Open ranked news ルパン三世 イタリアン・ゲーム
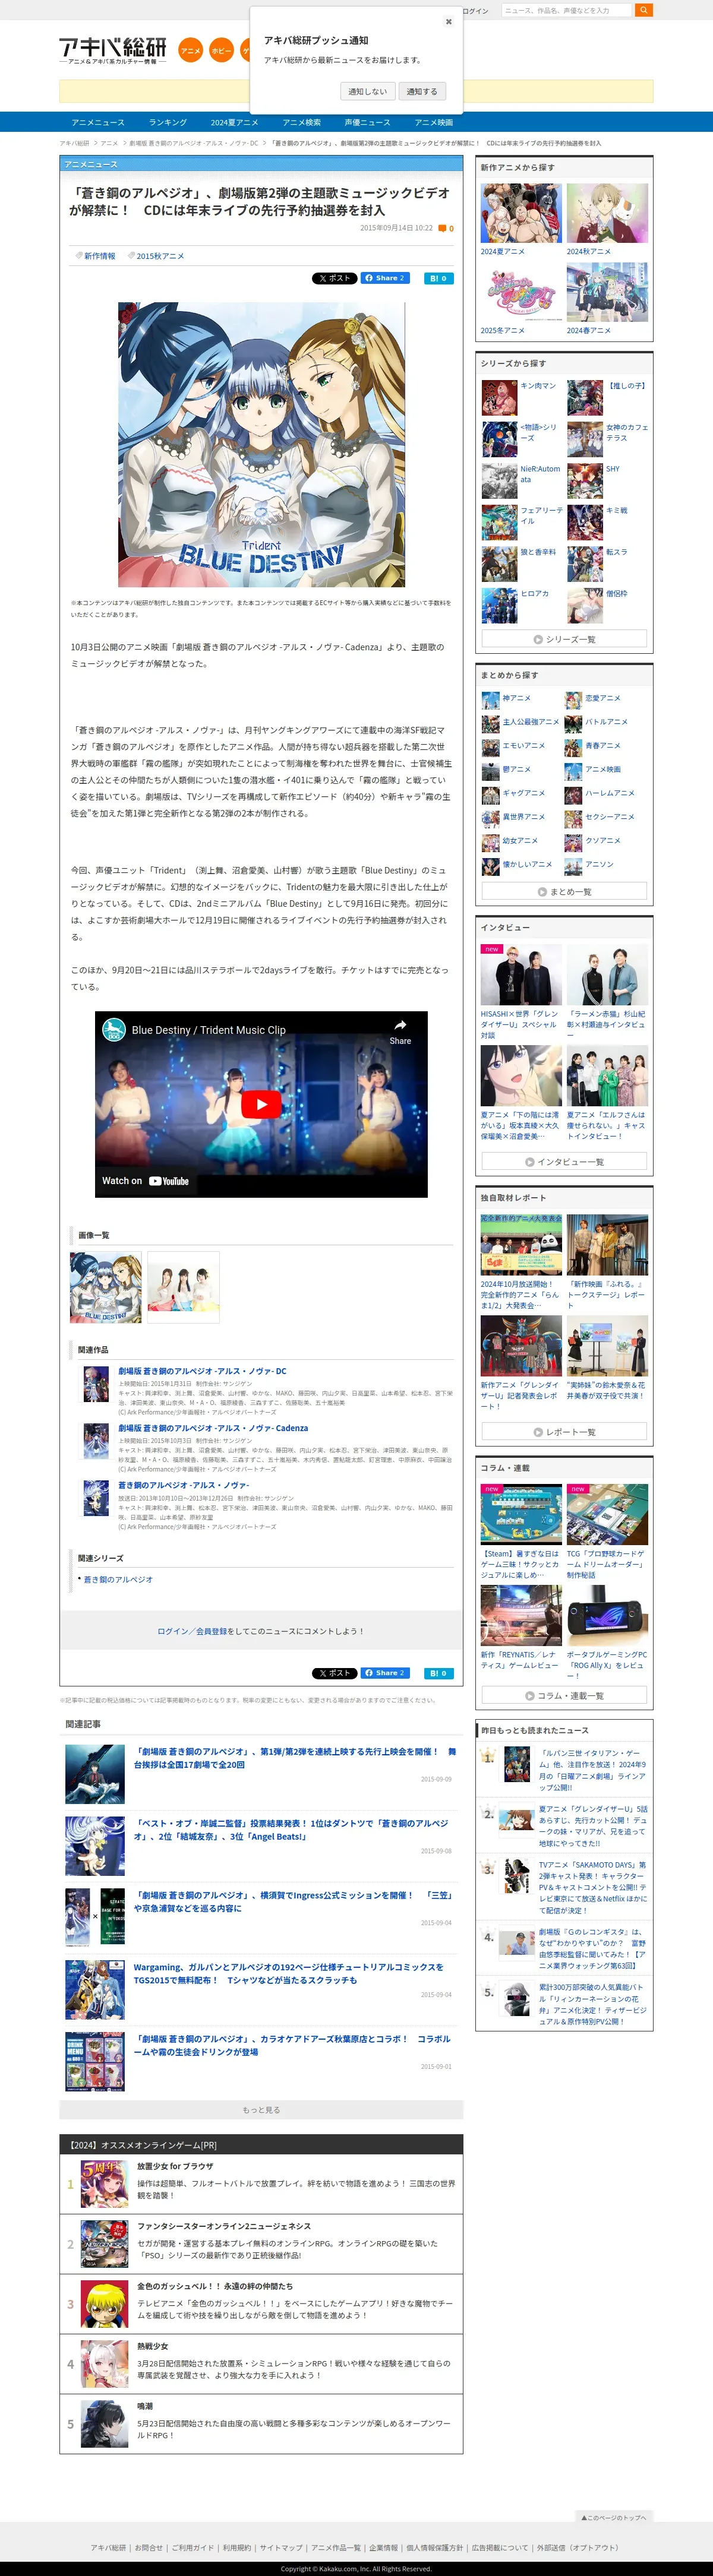The width and height of the screenshot is (713, 2576). click(592, 1770)
